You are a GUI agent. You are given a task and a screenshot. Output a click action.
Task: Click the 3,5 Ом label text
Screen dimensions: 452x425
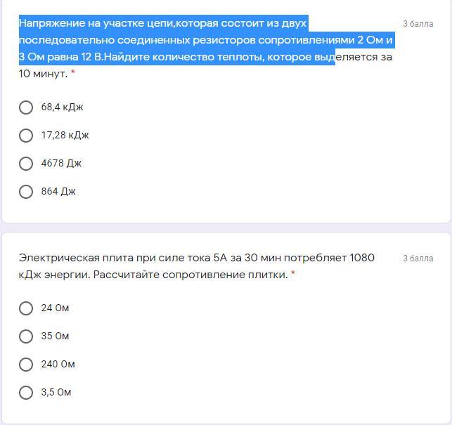pyautogui.click(x=56, y=392)
